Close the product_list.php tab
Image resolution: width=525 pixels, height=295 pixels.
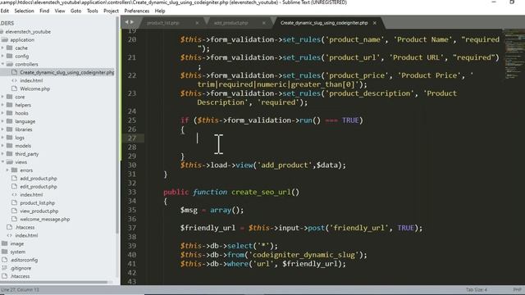click(197, 23)
